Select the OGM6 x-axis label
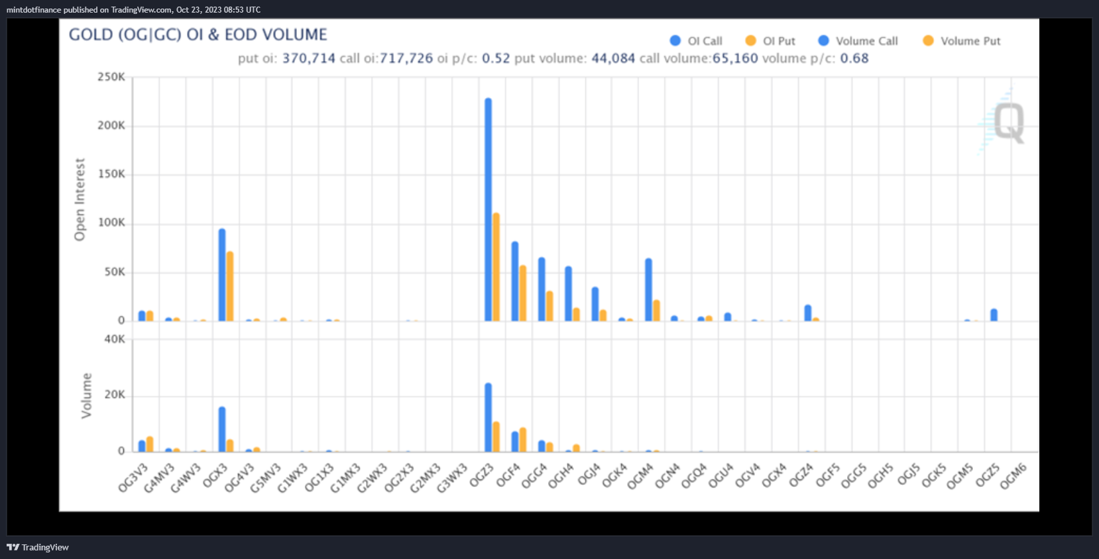 point(1013,477)
